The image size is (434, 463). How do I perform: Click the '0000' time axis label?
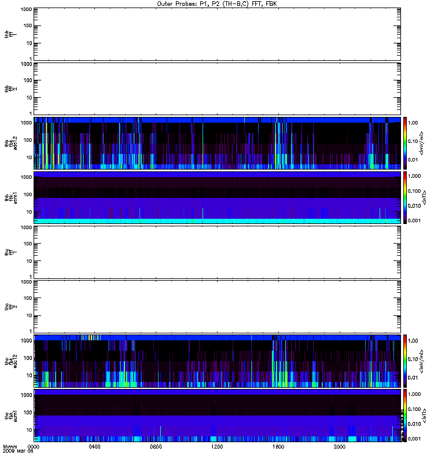pos(34,447)
